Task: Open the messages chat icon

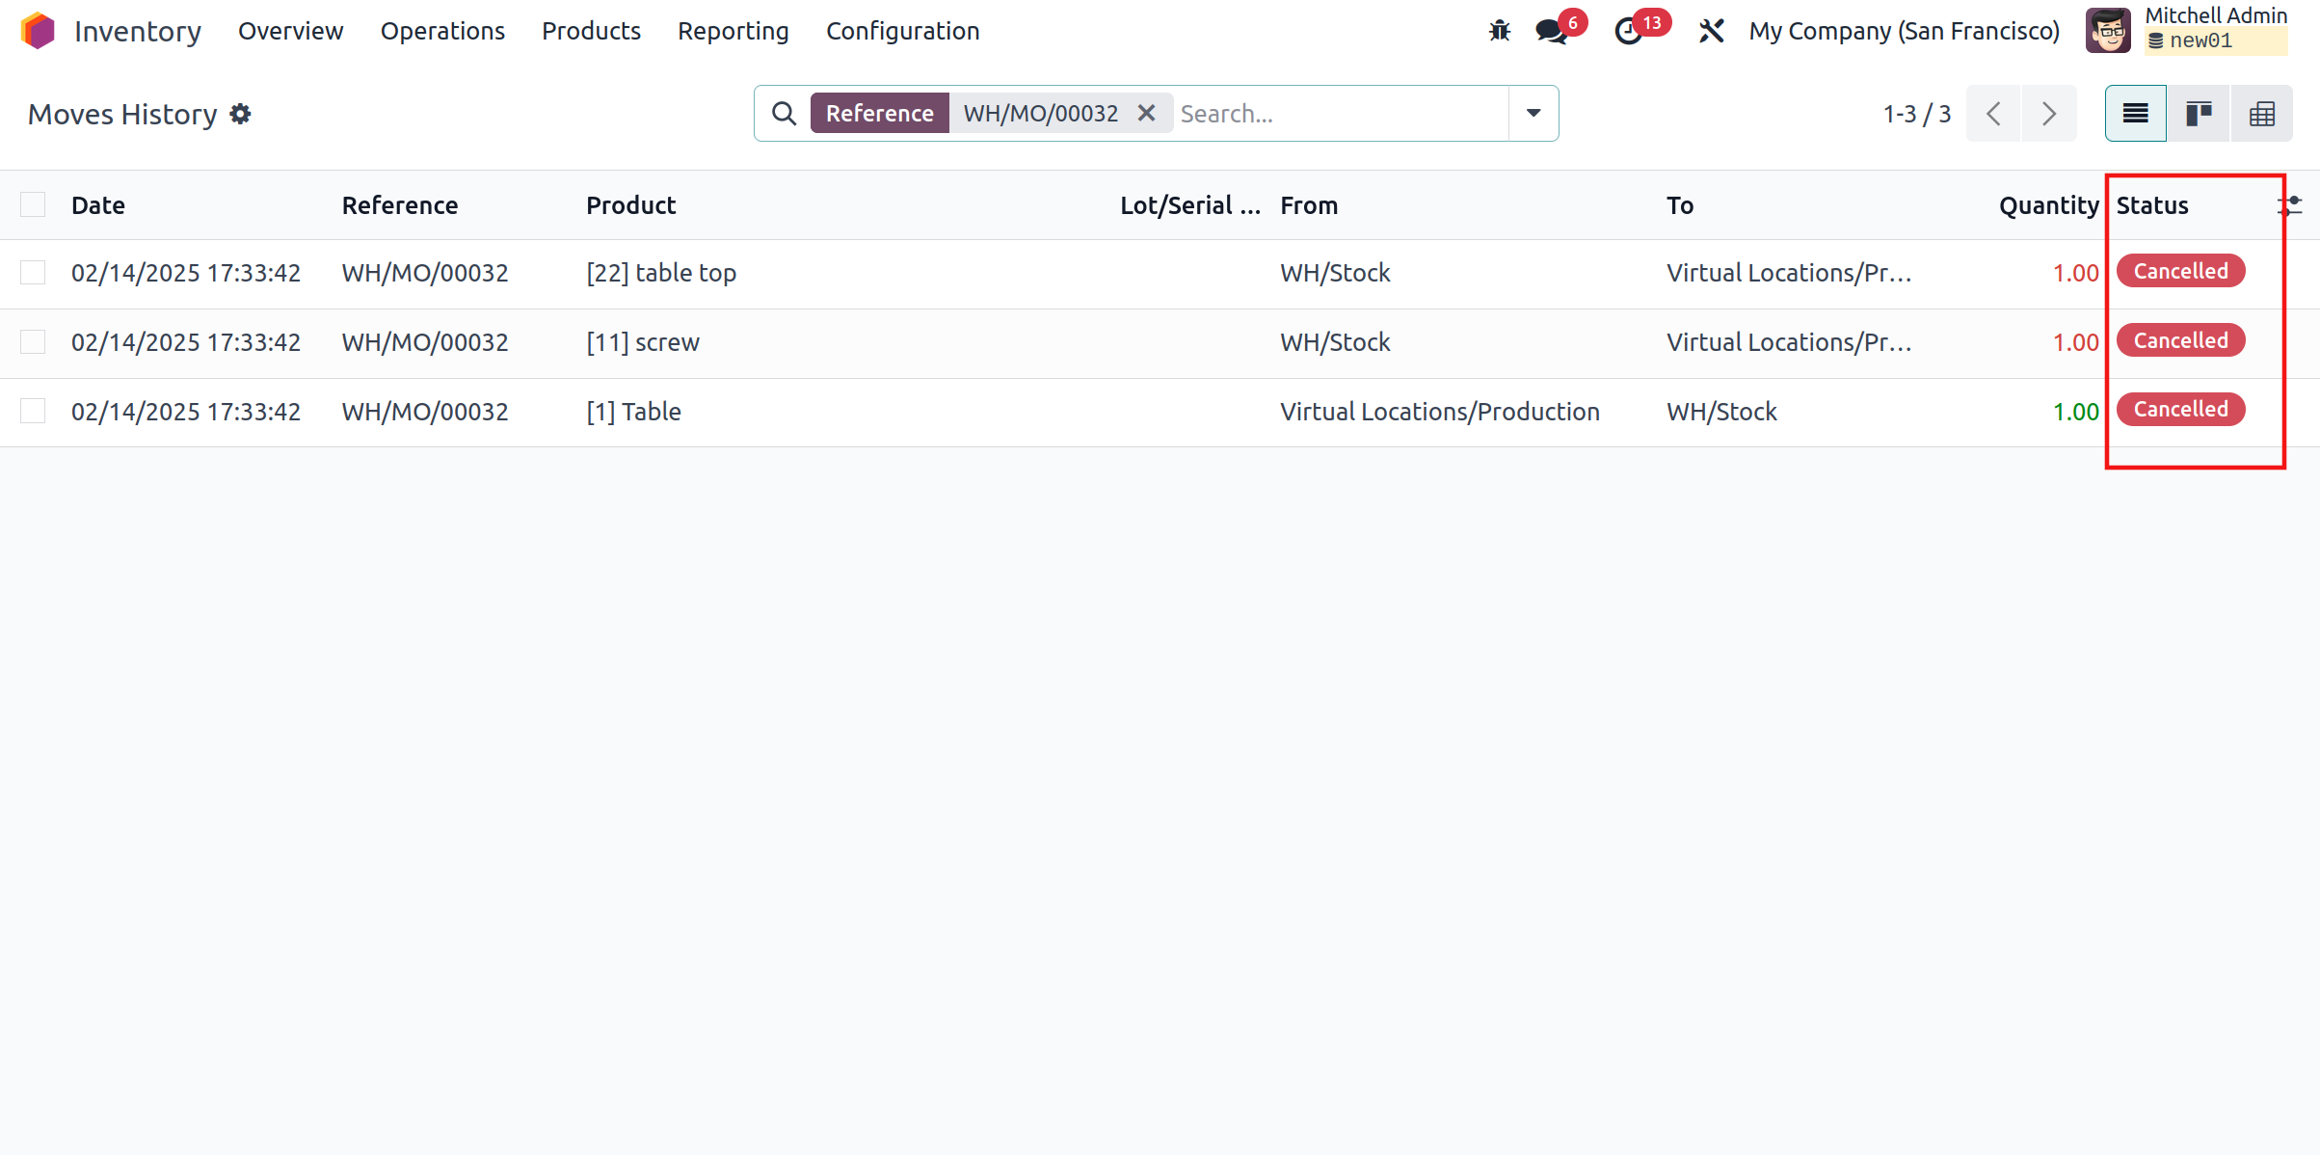Action: point(1551,31)
